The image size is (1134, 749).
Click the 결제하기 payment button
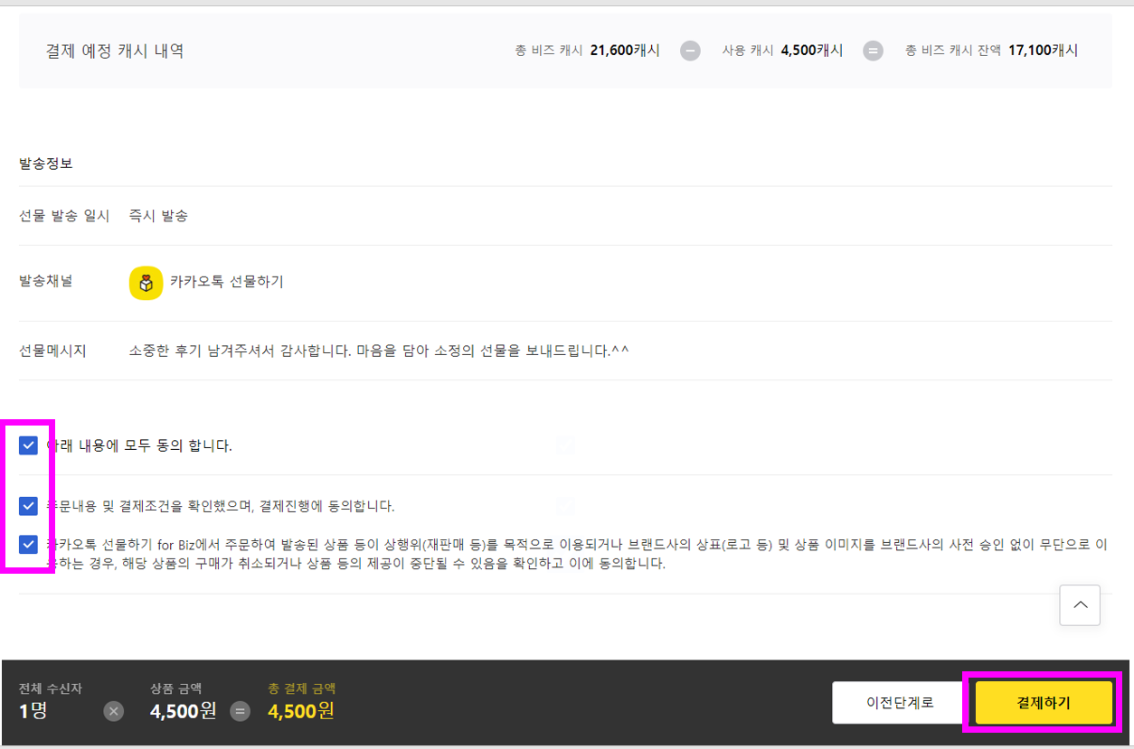(1044, 702)
